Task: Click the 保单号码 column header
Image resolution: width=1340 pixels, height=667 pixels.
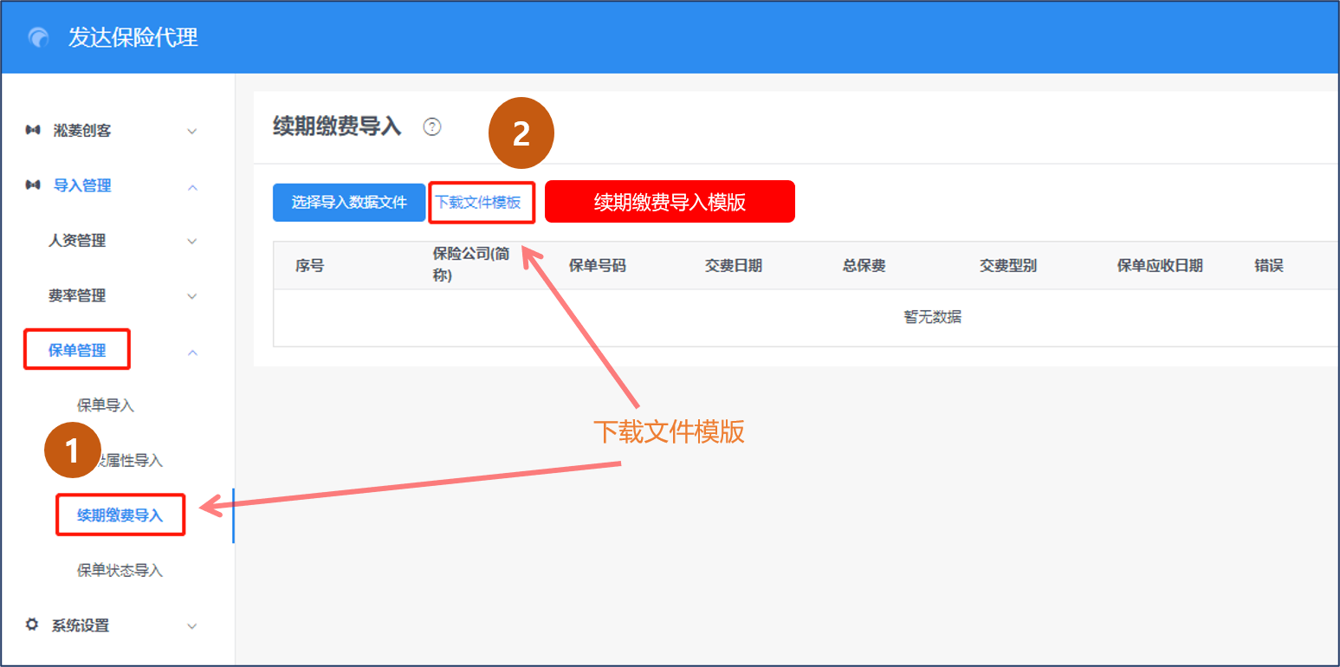Action: (597, 265)
